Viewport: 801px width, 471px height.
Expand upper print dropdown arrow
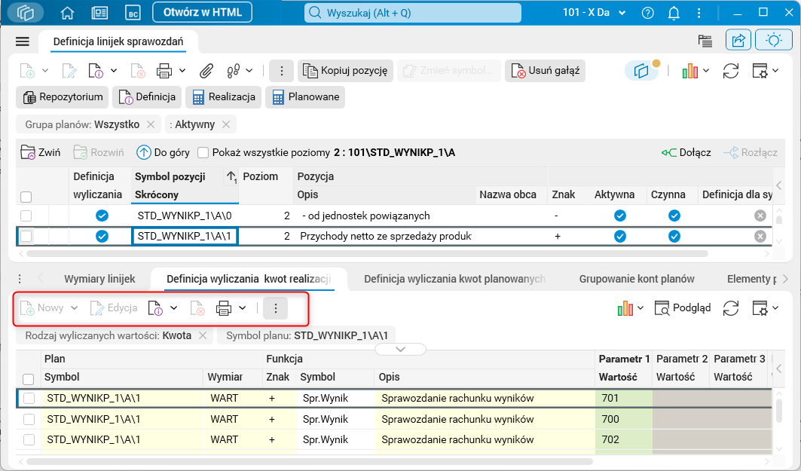[182, 71]
